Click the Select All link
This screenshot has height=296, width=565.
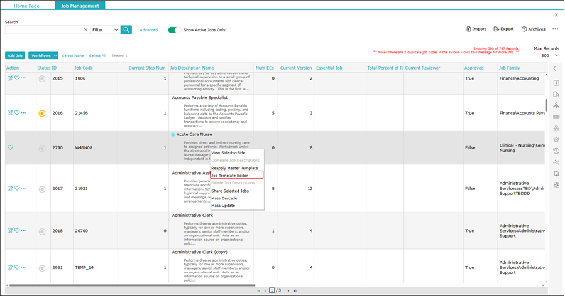97,56
